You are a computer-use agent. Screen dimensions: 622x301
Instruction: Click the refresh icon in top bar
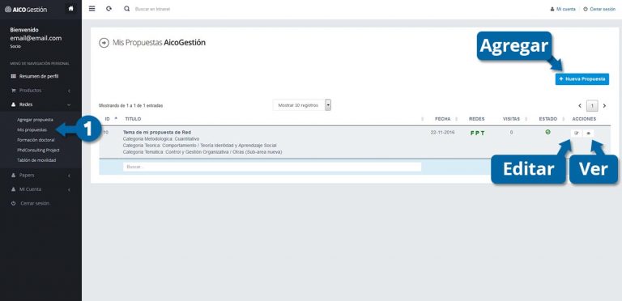point(109,8)
